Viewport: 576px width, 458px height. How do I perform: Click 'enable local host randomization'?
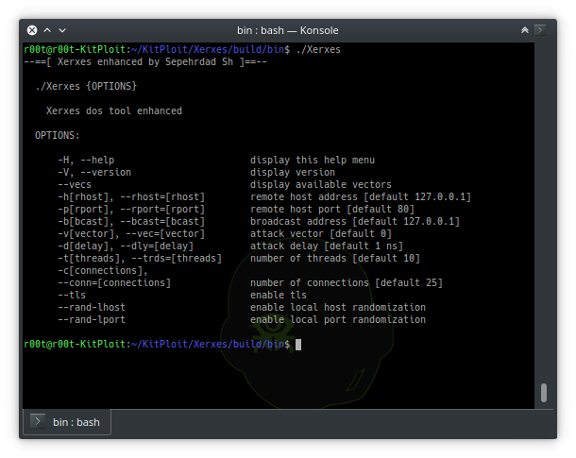click(338, 308)
